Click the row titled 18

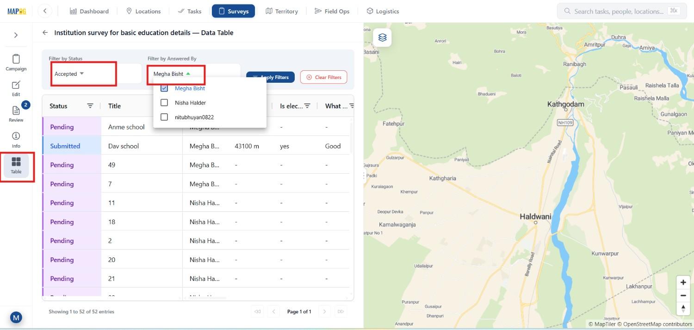click(x=196, y=221)
